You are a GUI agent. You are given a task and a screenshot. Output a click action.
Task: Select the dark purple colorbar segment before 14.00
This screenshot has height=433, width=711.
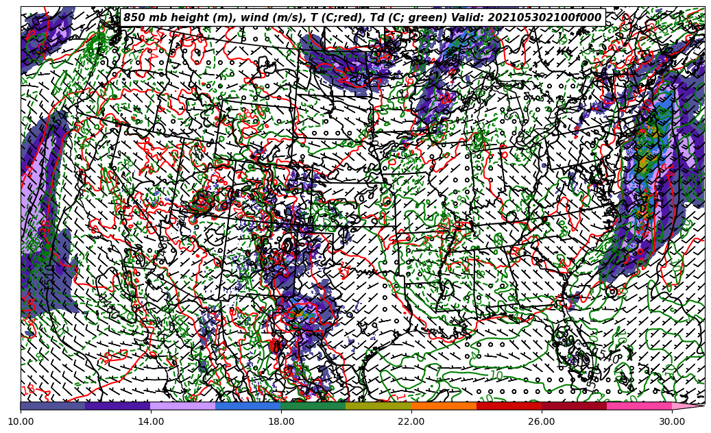118,406
